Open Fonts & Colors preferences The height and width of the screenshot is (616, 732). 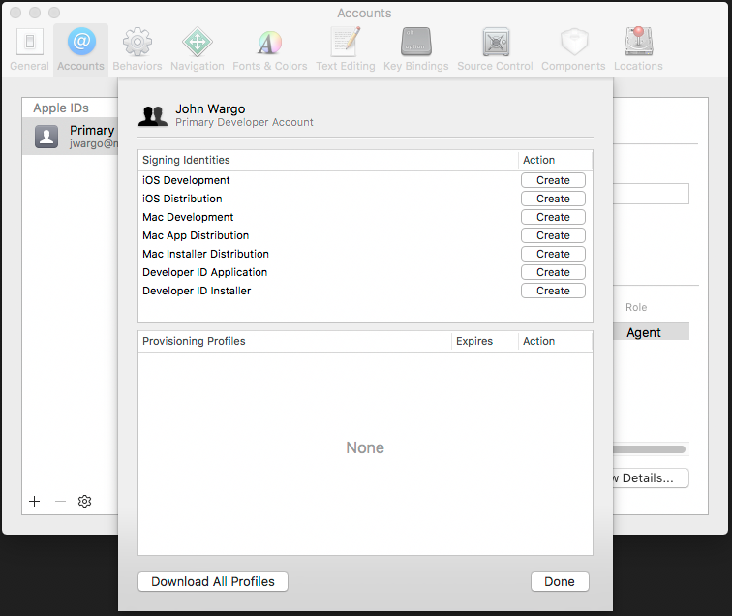(270, 49)
